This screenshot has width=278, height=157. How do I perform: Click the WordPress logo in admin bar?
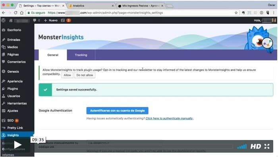3,20
